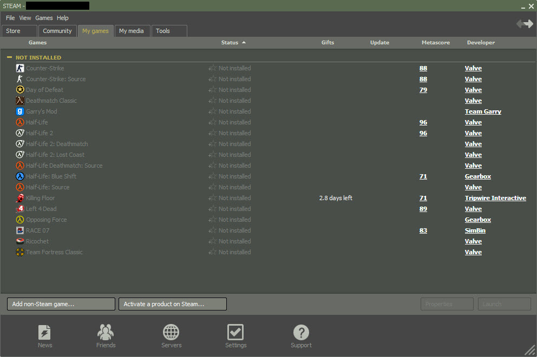This screenshot has width=537, height=357.
Task: Click the Deathmatch Classic game icon
Action: [20, 101]
